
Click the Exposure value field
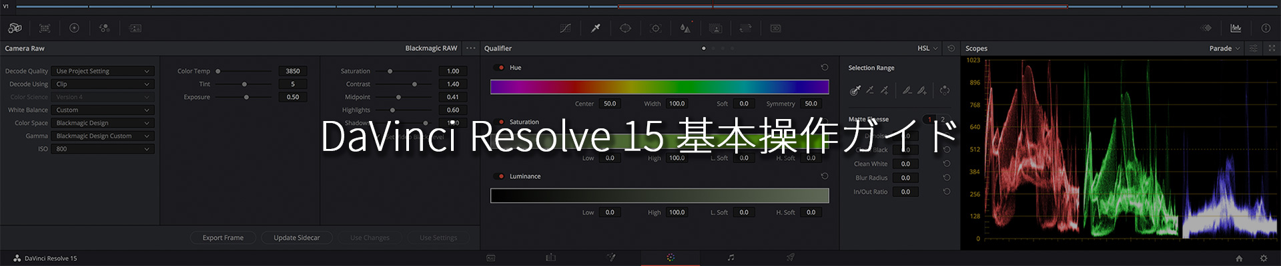[x=293, y=97]
